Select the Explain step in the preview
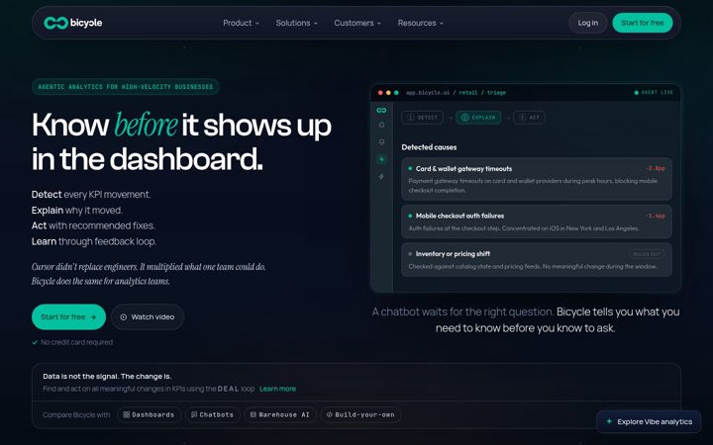 (478, 118)
